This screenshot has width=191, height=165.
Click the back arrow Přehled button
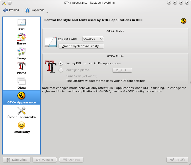11,10
